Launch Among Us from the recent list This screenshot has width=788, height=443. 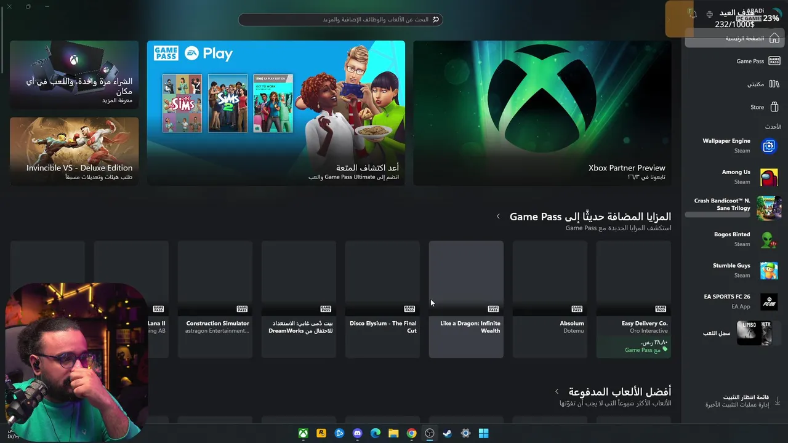[x=733, y=177]
